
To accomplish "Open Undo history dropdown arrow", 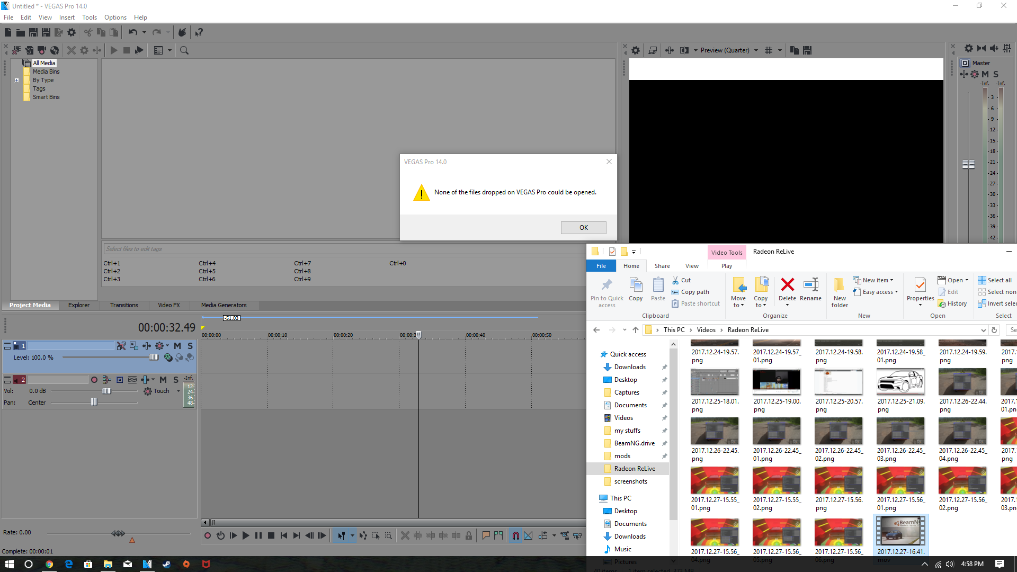I will 144,32.
